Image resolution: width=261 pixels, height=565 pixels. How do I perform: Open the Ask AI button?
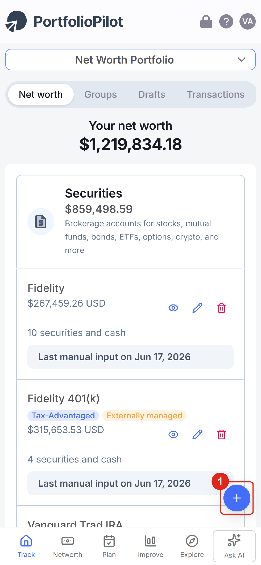tap(234, 546)
